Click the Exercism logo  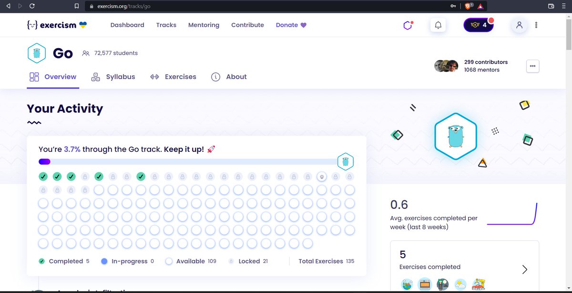coord(57,25)
